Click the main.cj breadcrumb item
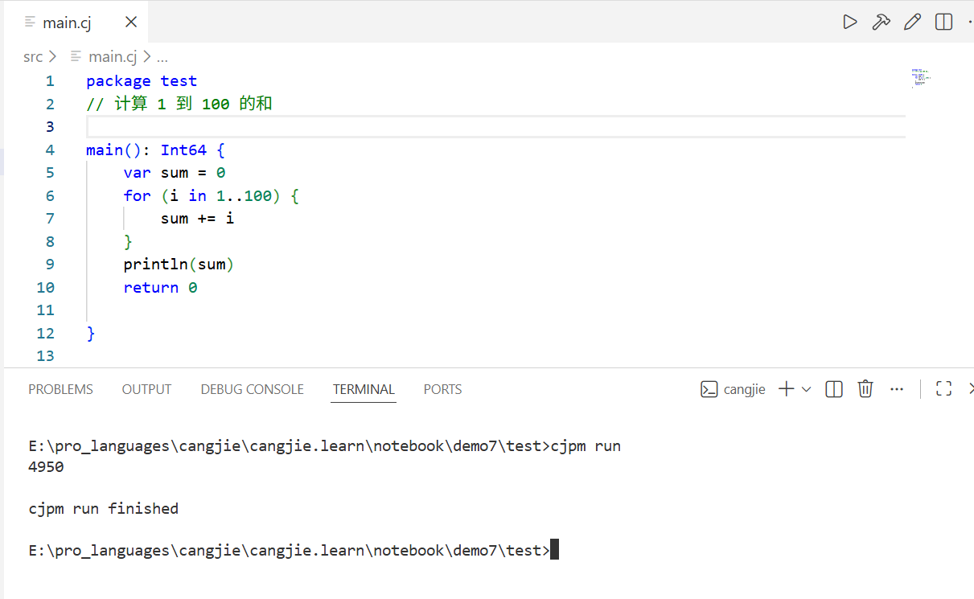Image resolution: width=974 pixels, height=599 pixels. pos(113,56)
